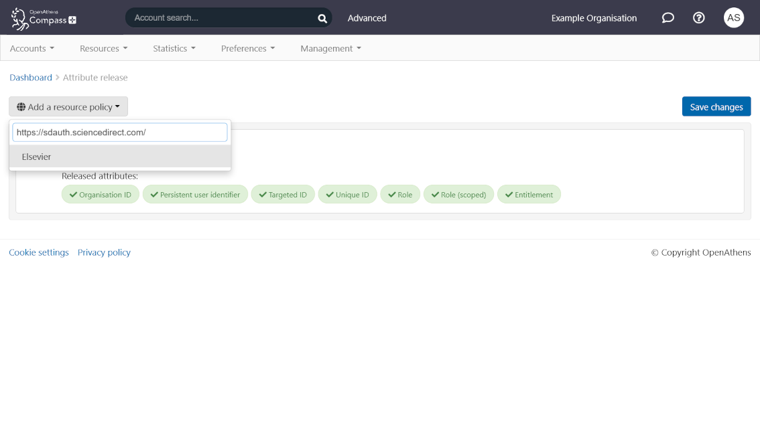Open the Statistics menu

pyautogui.click(x=174, y=48)
